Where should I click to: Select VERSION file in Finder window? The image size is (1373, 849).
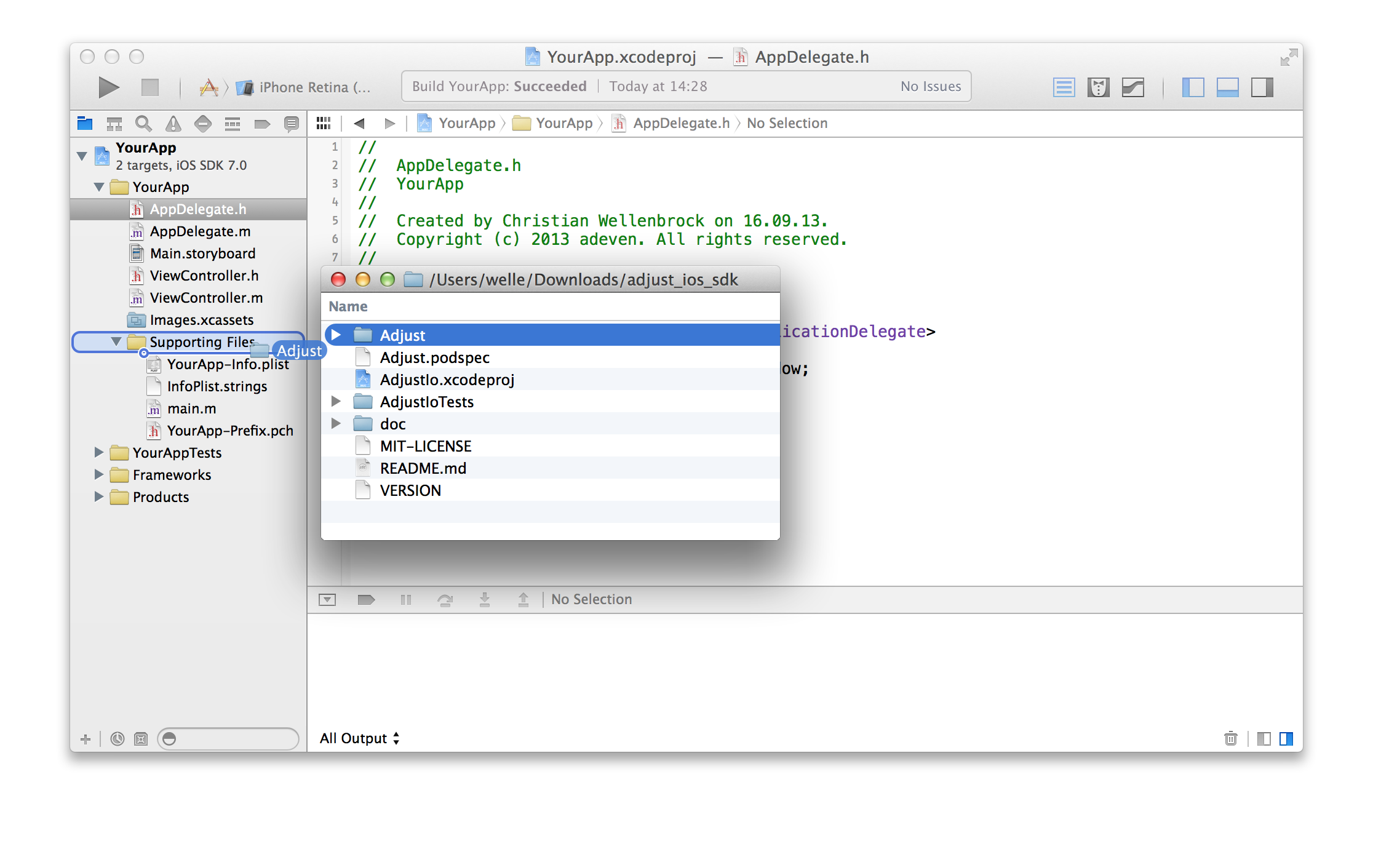(x=551, y=490)
